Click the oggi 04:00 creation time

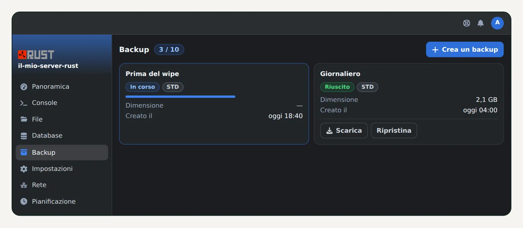(480, 110)
